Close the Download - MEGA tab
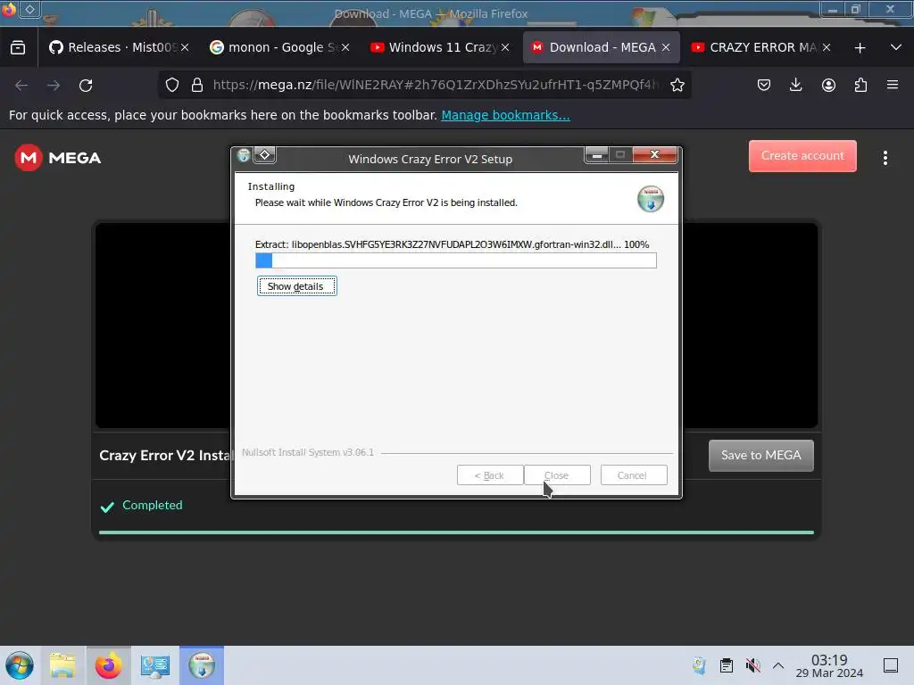914x685 pixels. (666, 47)
